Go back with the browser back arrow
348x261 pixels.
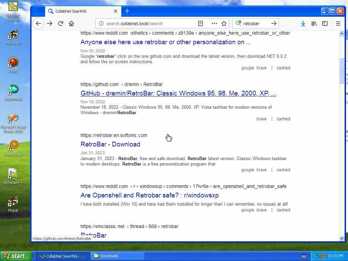click(38, 23)
